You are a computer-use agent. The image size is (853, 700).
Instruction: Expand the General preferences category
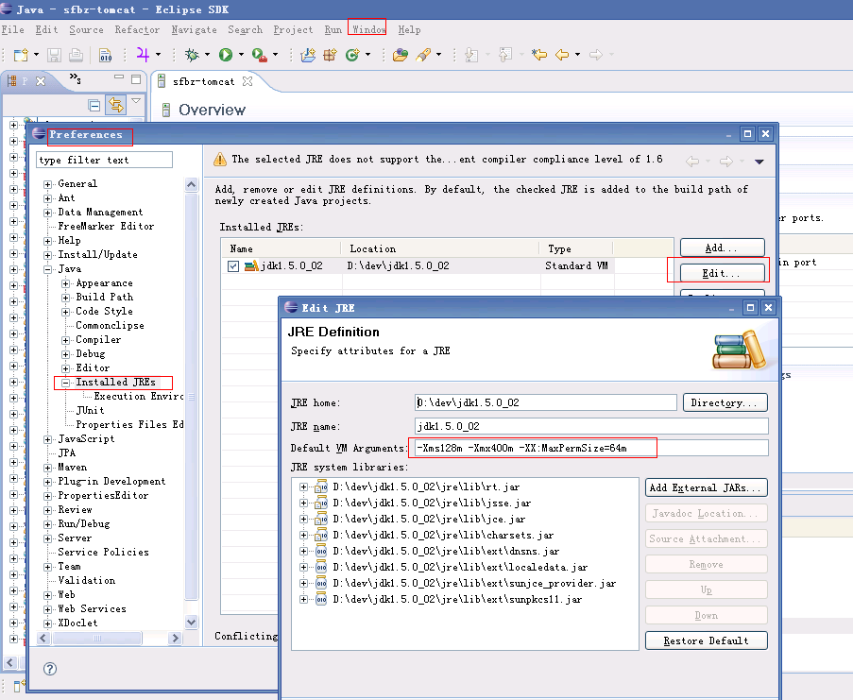point(48,184)
